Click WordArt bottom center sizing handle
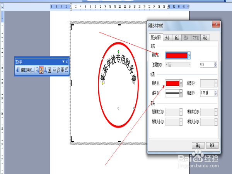 [118, 108]
